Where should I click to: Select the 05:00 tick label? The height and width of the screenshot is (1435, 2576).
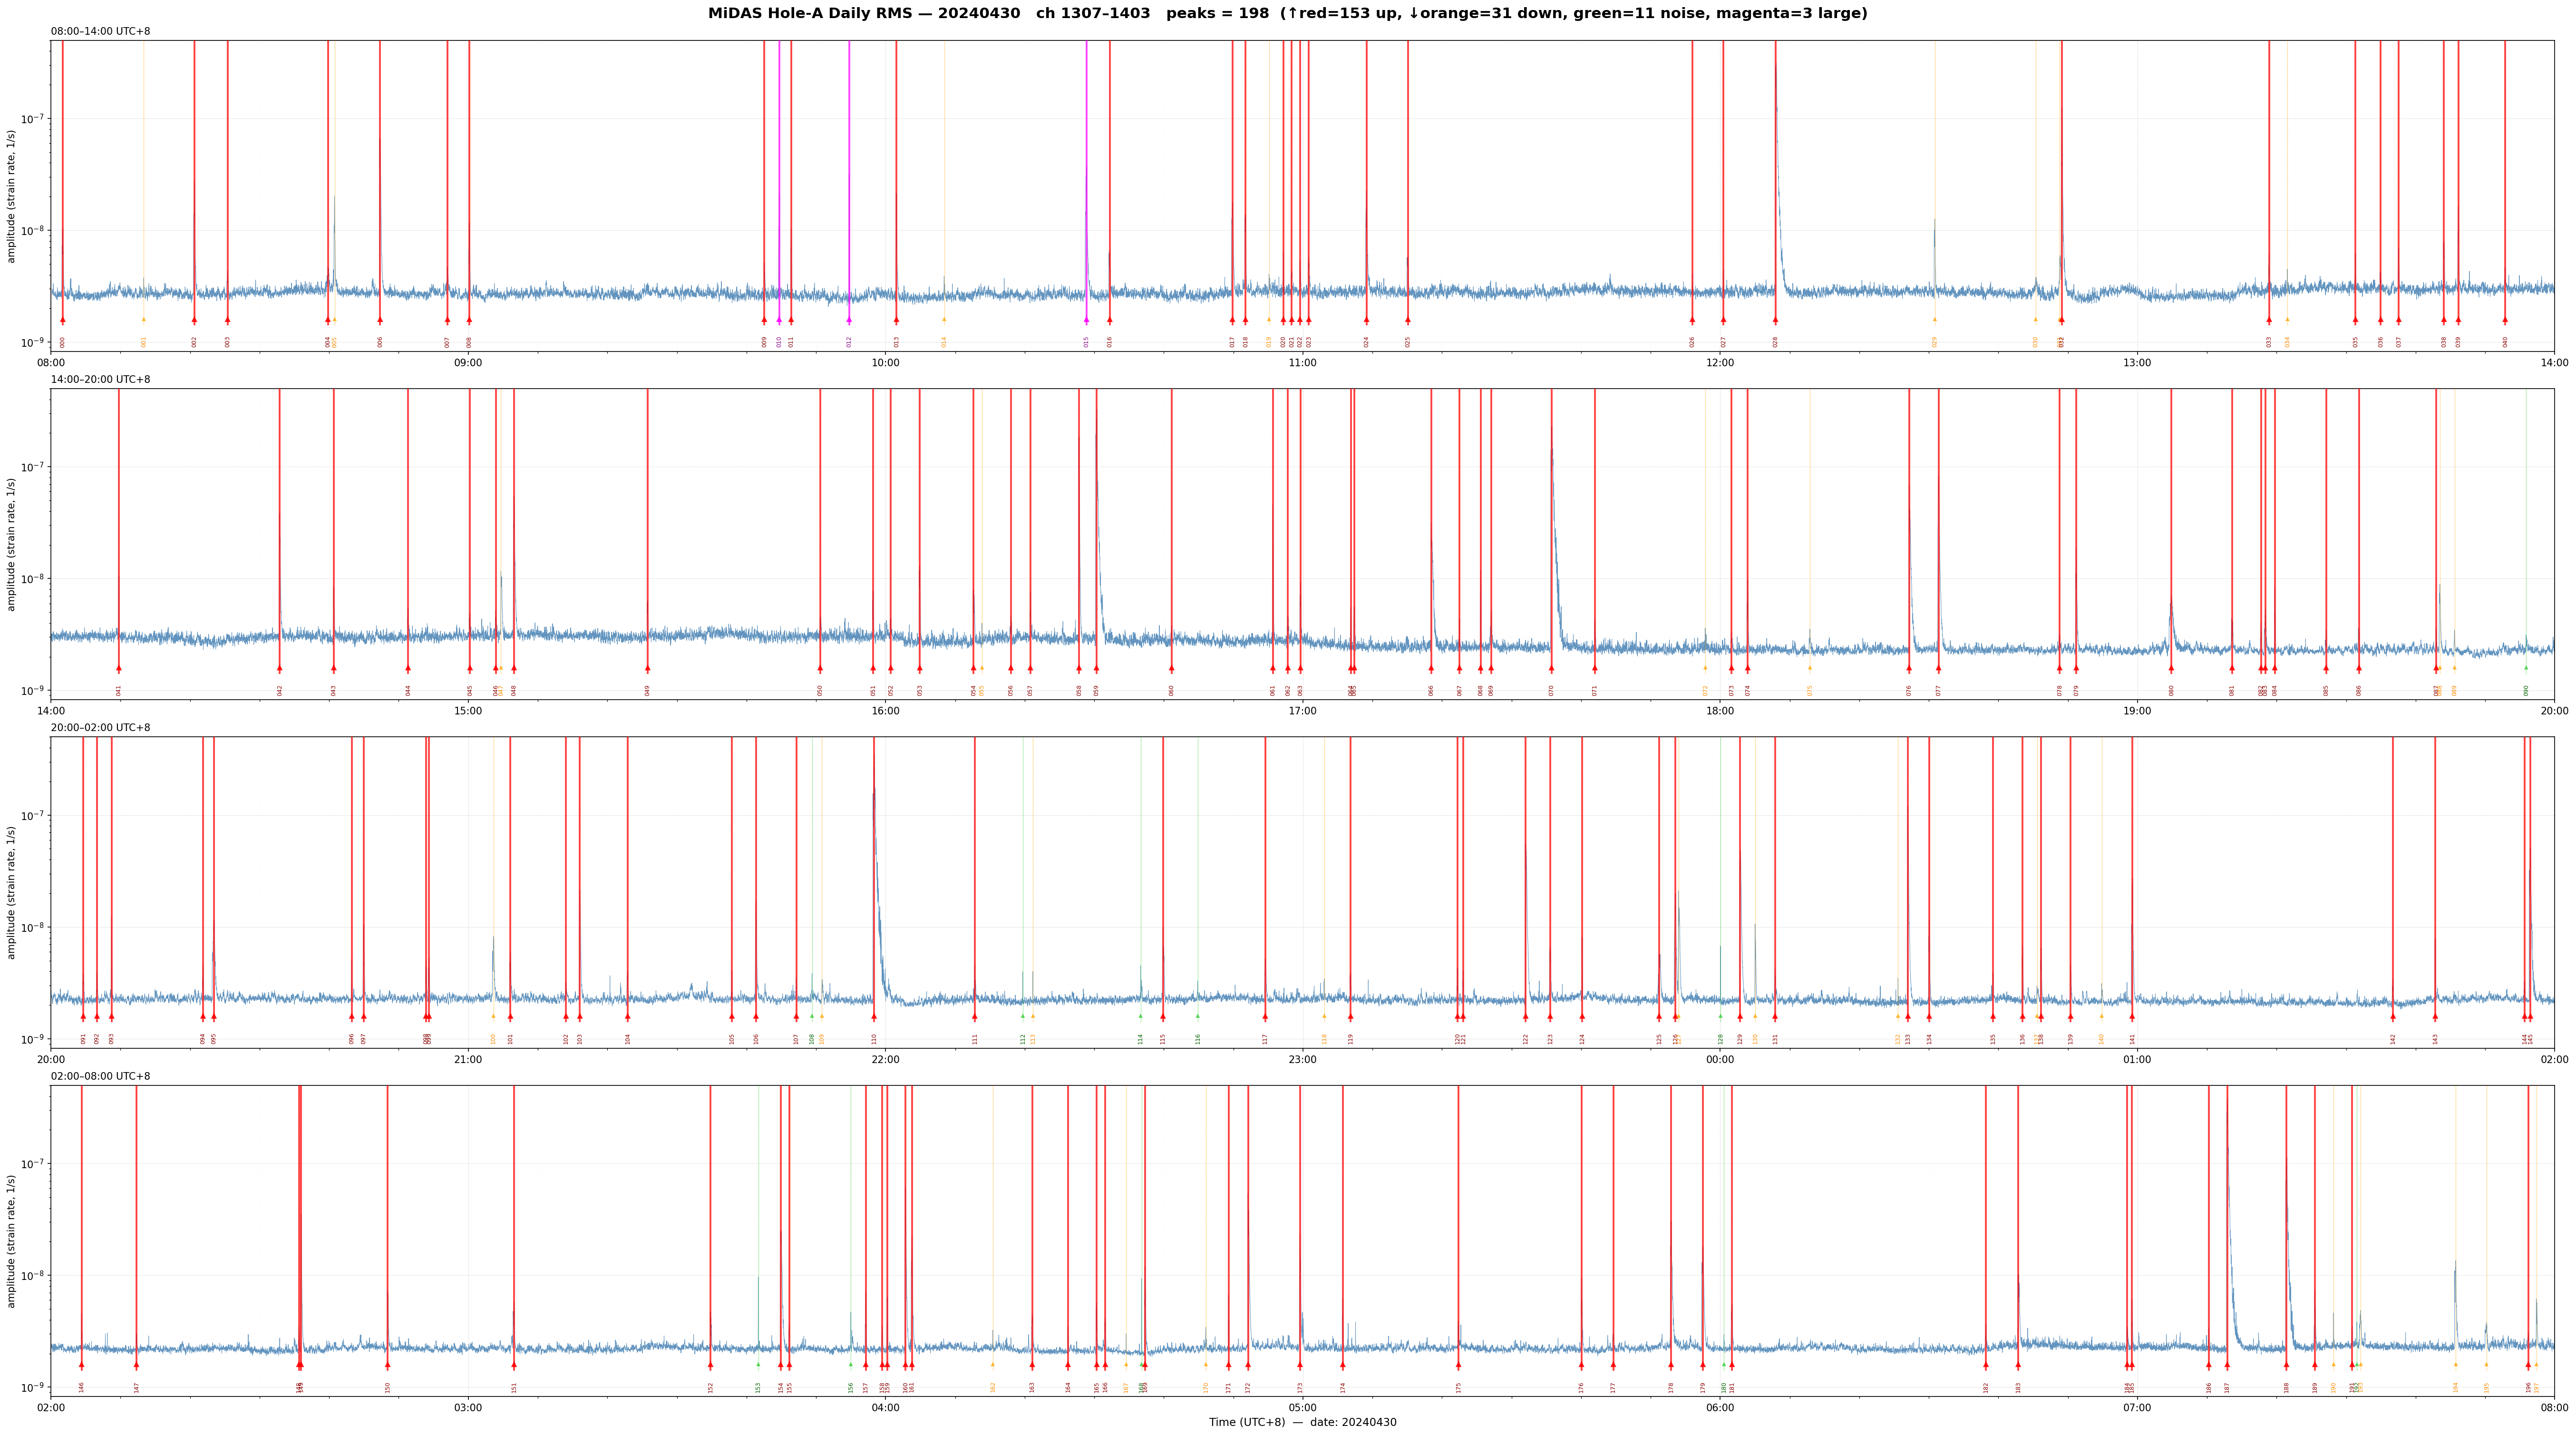point(1302,1407)
